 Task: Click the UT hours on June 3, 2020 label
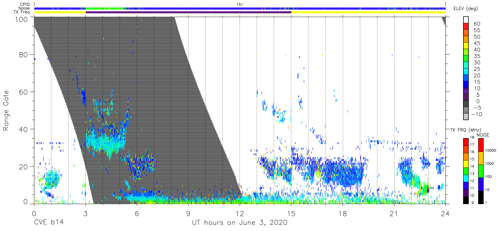pyautogui.click(x=239, y=222)
